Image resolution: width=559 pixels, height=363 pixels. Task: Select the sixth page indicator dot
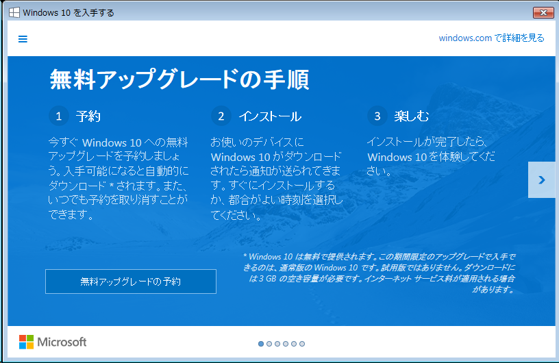coord(302,344)
